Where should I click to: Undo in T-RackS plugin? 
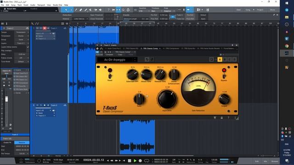point(147,60)
